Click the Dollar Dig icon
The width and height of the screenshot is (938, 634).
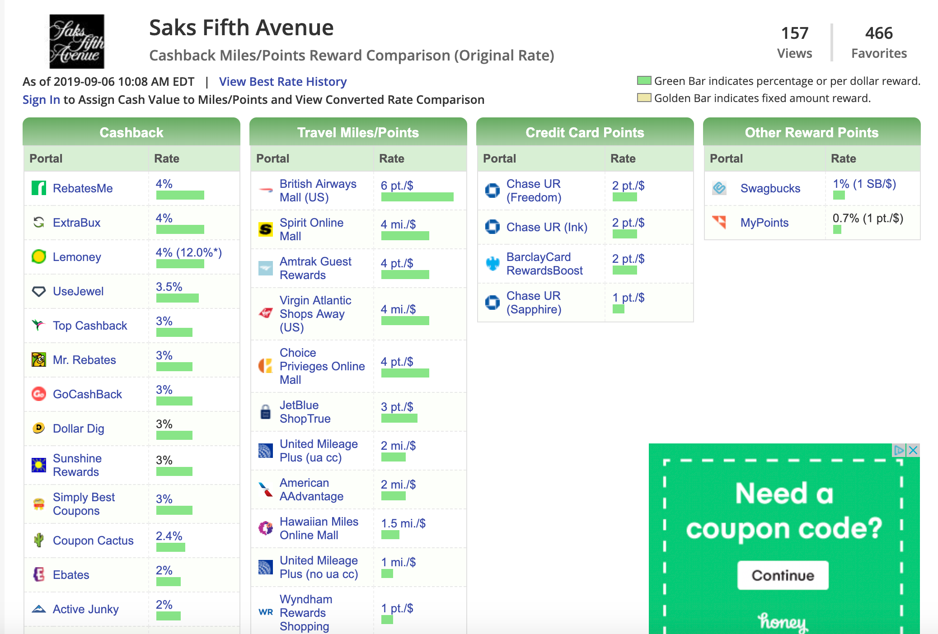tap(39, 428)
